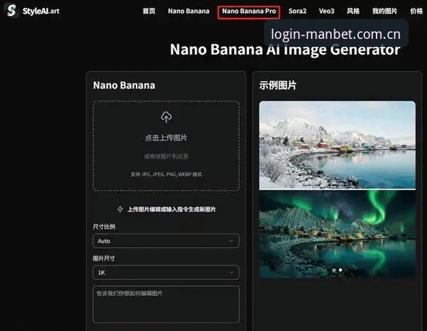Click the 尺寸比例 label
This screenshot has height=331, width=427.
(104, 227)
